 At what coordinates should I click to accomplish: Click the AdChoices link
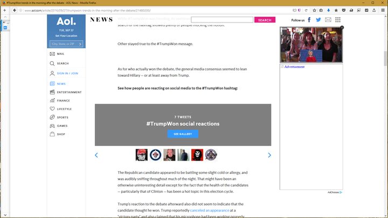(335, 192)
